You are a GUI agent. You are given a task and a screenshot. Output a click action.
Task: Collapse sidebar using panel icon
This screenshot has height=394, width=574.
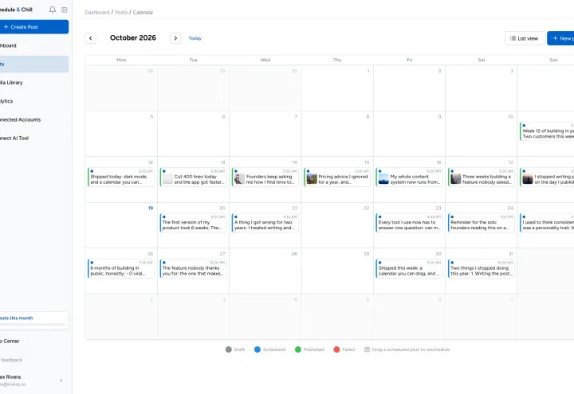(65, 10)
